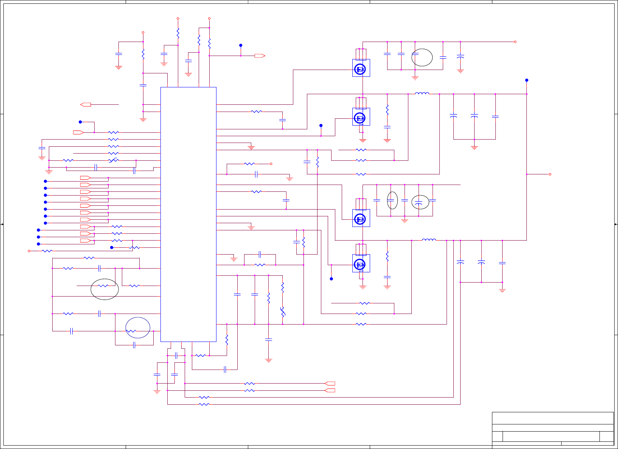
Task: Click the blue test point at the right output rail
Action: 527,80
